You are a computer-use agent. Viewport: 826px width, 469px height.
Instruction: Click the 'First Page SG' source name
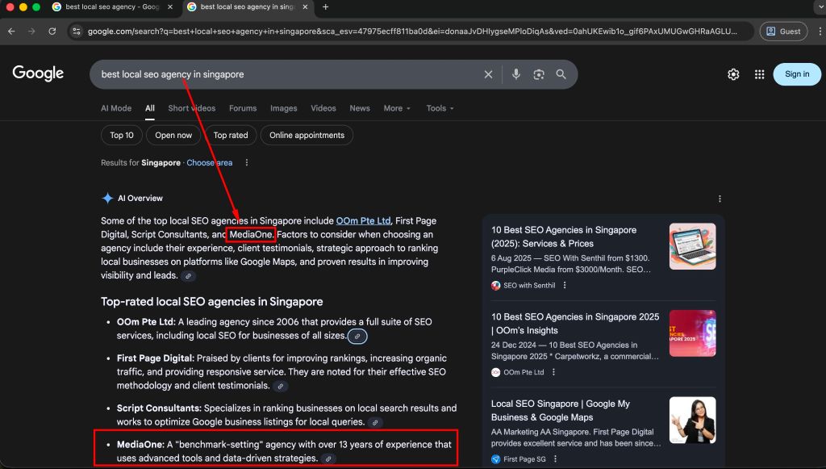click(x=524, y=459)
